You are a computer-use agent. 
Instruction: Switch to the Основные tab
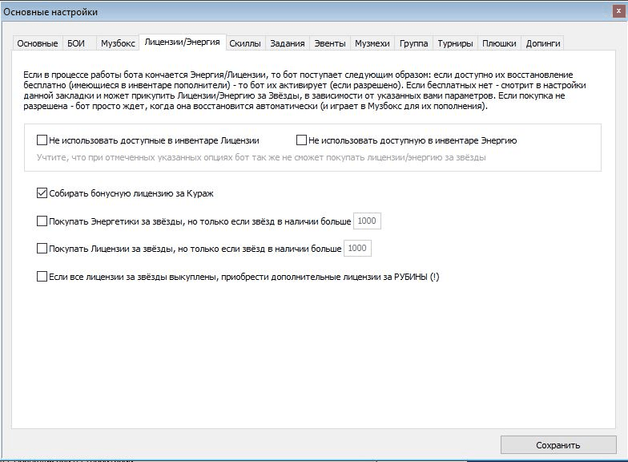tap(38, 43)
